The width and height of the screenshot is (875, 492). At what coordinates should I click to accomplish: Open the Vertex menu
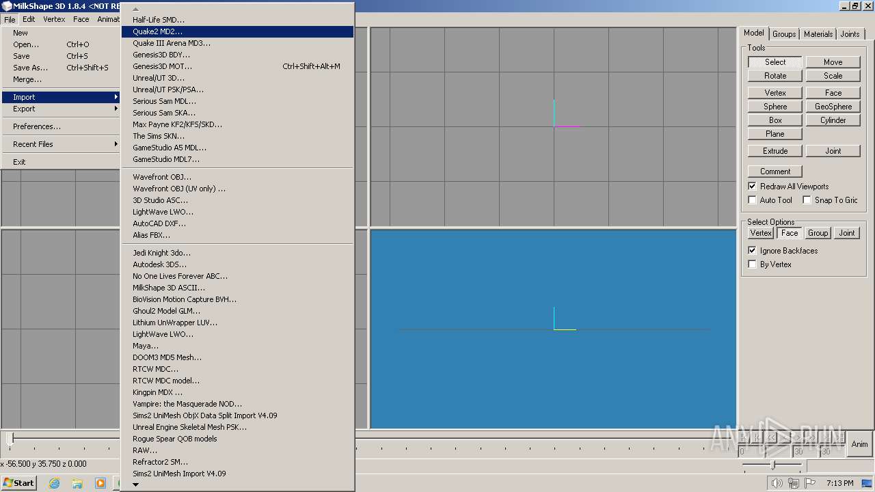(x=54, y=19)
